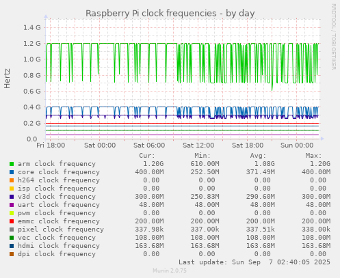Select the h264 clock frequency legend label

(59, 180)
